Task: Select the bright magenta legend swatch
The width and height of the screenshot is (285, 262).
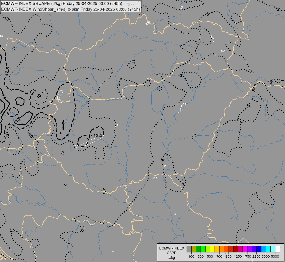Action: click(245, 249)
